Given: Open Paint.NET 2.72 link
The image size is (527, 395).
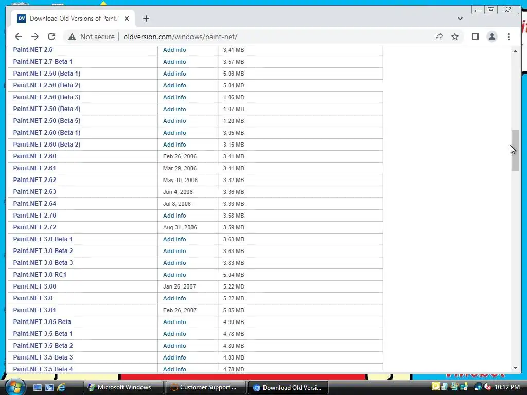Looking at the screenshot, I should 34,227.
